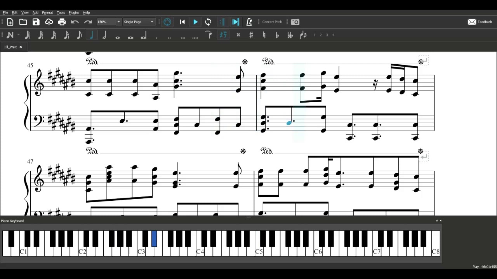Toggle note input mode
Viewport: 497px width, 279px height.
tap(10, 35)
